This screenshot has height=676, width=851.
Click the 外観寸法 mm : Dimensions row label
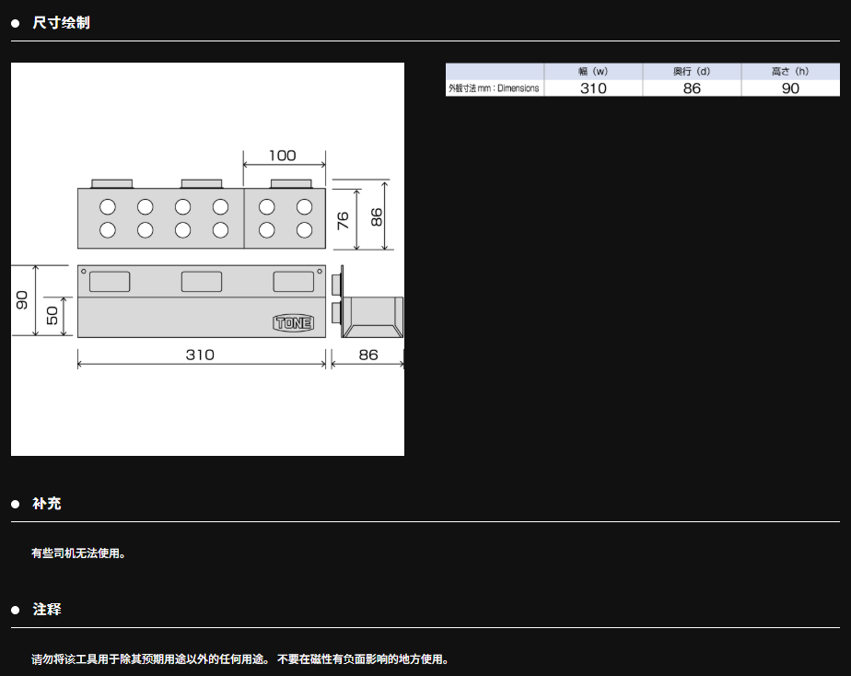click(x=495, y=88)
